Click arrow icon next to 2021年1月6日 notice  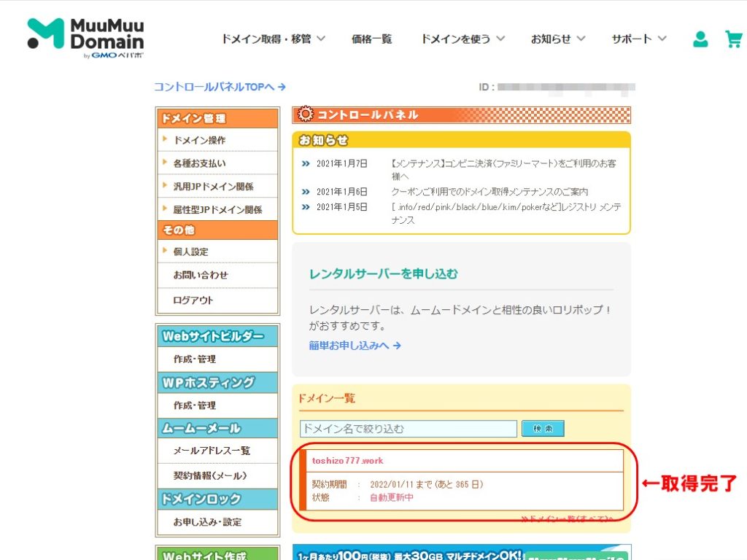pos(306,192)
